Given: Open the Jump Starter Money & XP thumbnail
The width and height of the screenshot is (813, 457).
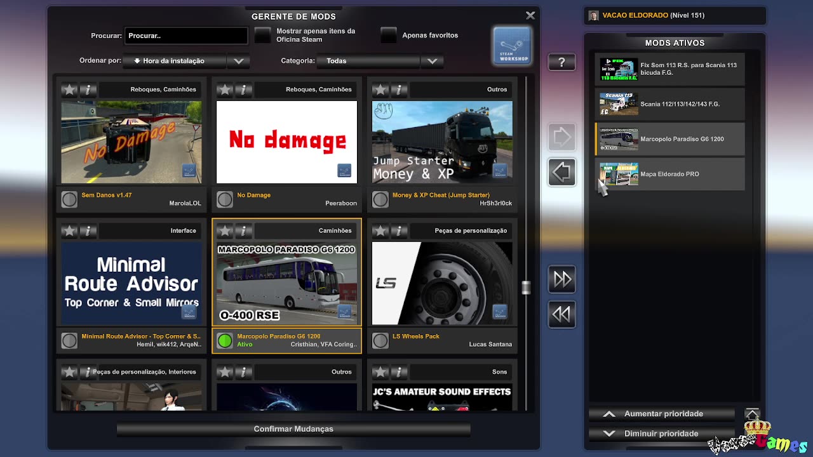Looking at the screenshot, I should click(x=442, y=142).
